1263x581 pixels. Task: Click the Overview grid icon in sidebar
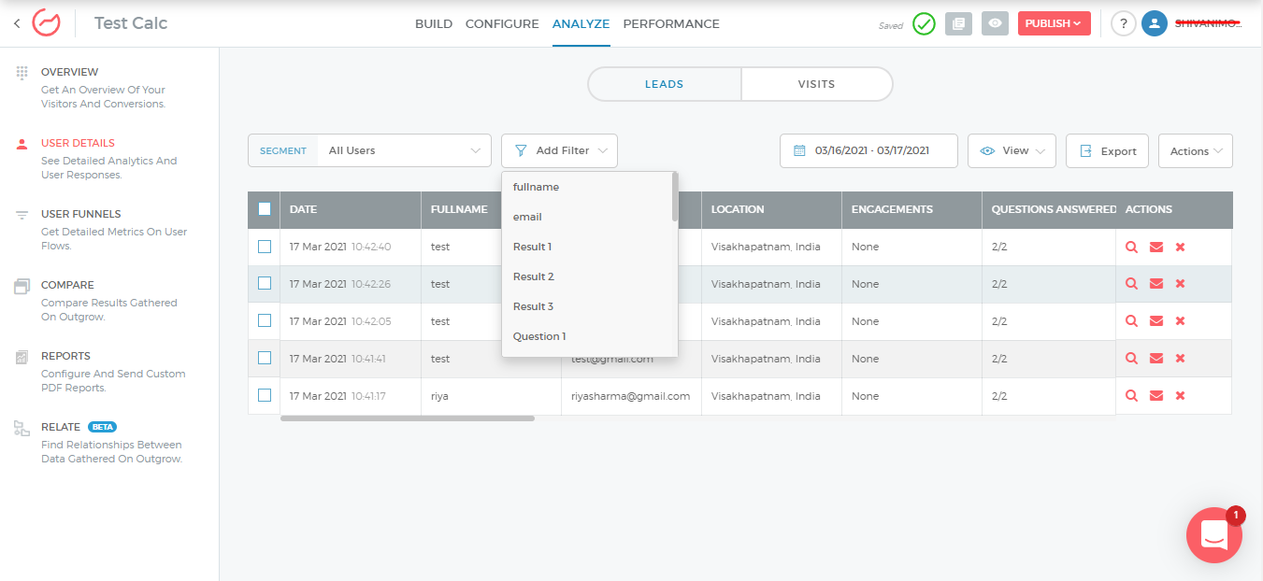(x=22, y=72)
